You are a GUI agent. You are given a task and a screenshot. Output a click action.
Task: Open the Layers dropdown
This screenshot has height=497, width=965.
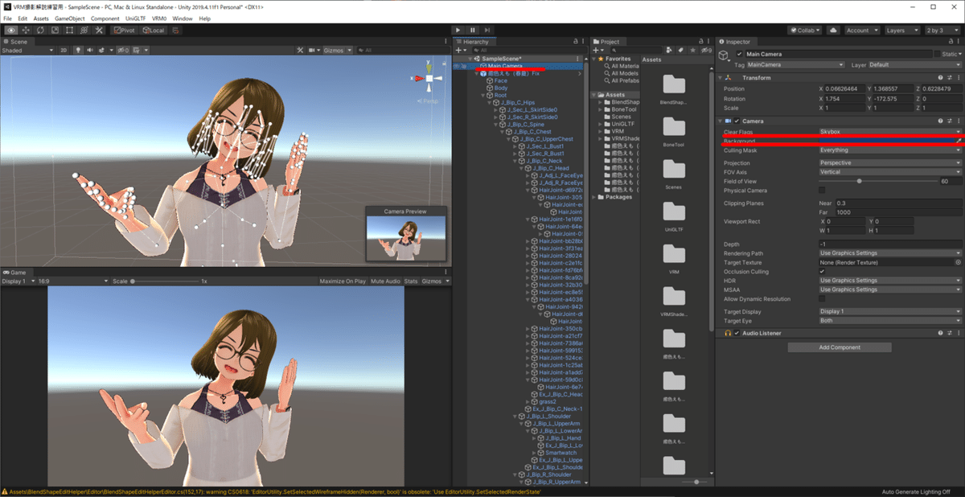coord(901,30)
